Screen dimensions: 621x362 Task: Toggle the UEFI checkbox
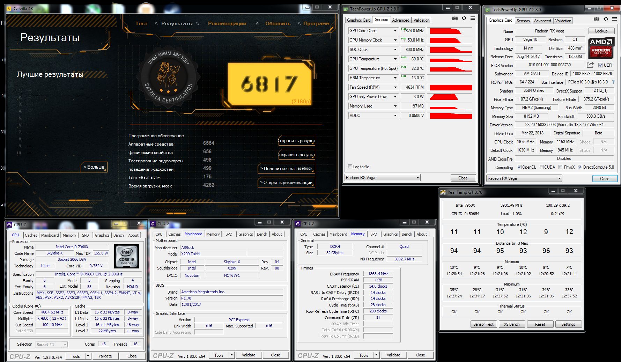pyautogui.click(x=600, y=65)
